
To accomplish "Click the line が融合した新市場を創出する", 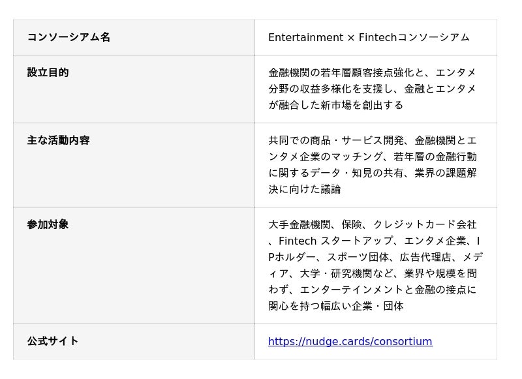I will coord(336,105).
